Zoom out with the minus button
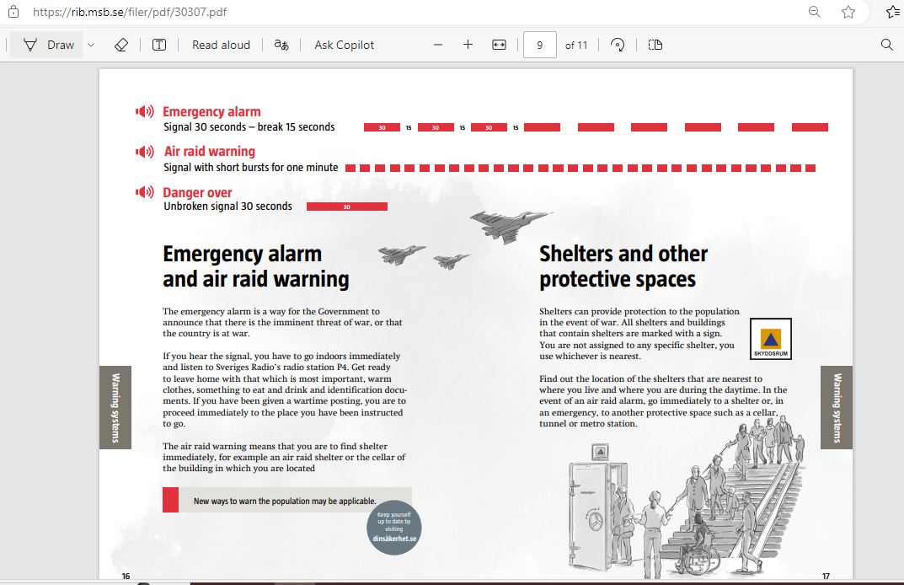The width and height of the screenshot is (904, 585). tap(438, 45)
